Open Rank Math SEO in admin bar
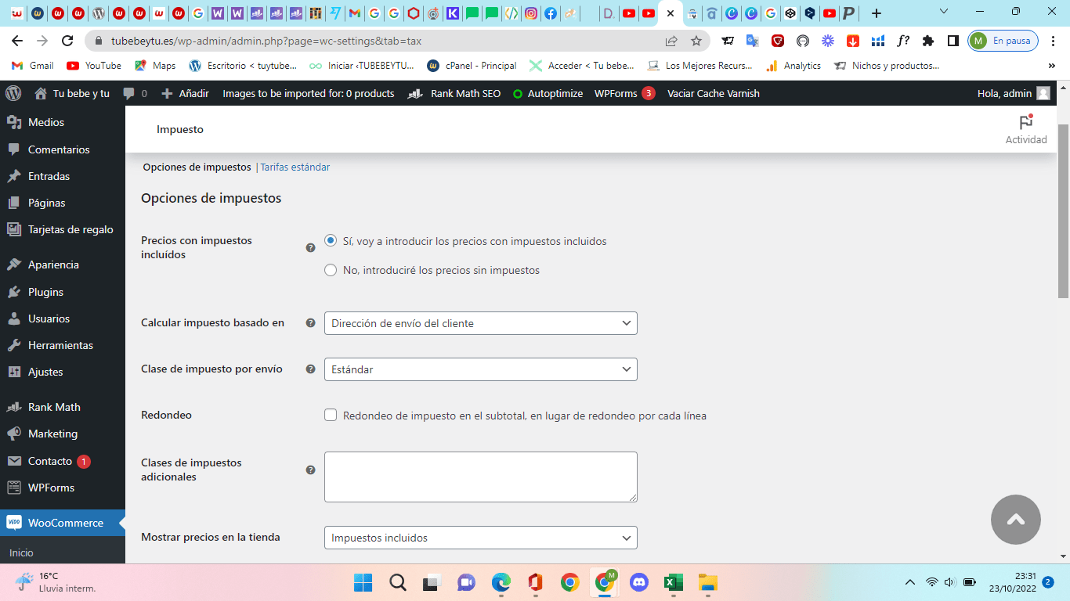1070x601 pixels. point(454,93)
